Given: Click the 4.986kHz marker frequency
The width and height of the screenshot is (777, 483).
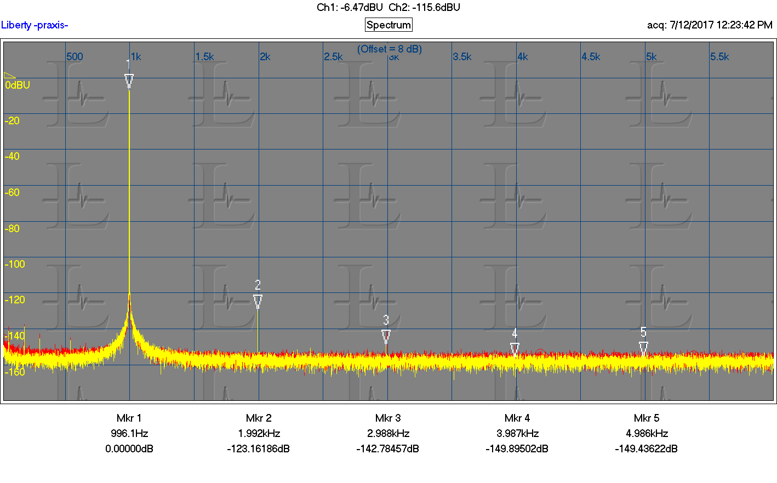Looking at the screenshot, I should [647, 433].
